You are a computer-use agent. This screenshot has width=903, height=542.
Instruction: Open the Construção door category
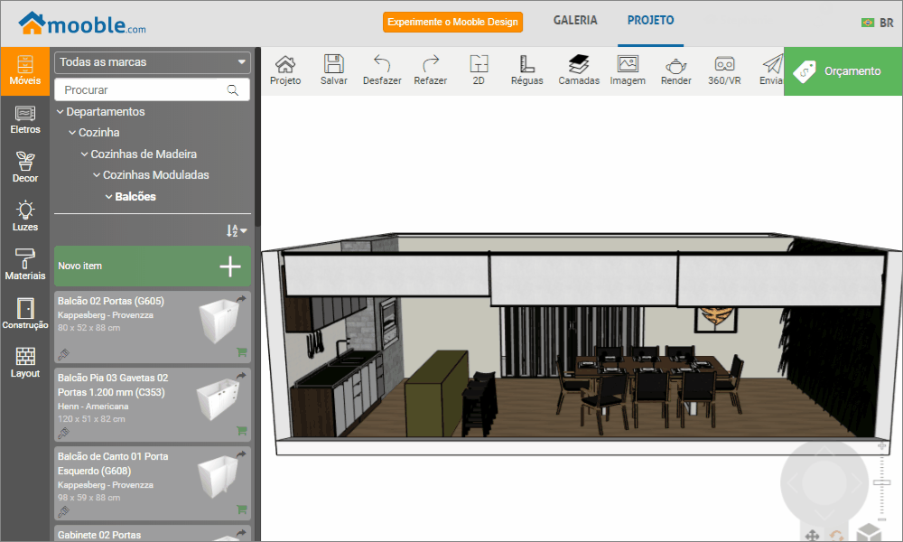pos(24,314)
